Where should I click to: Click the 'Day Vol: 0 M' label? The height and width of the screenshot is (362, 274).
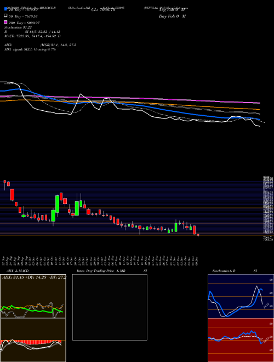[x=172, y=16]
